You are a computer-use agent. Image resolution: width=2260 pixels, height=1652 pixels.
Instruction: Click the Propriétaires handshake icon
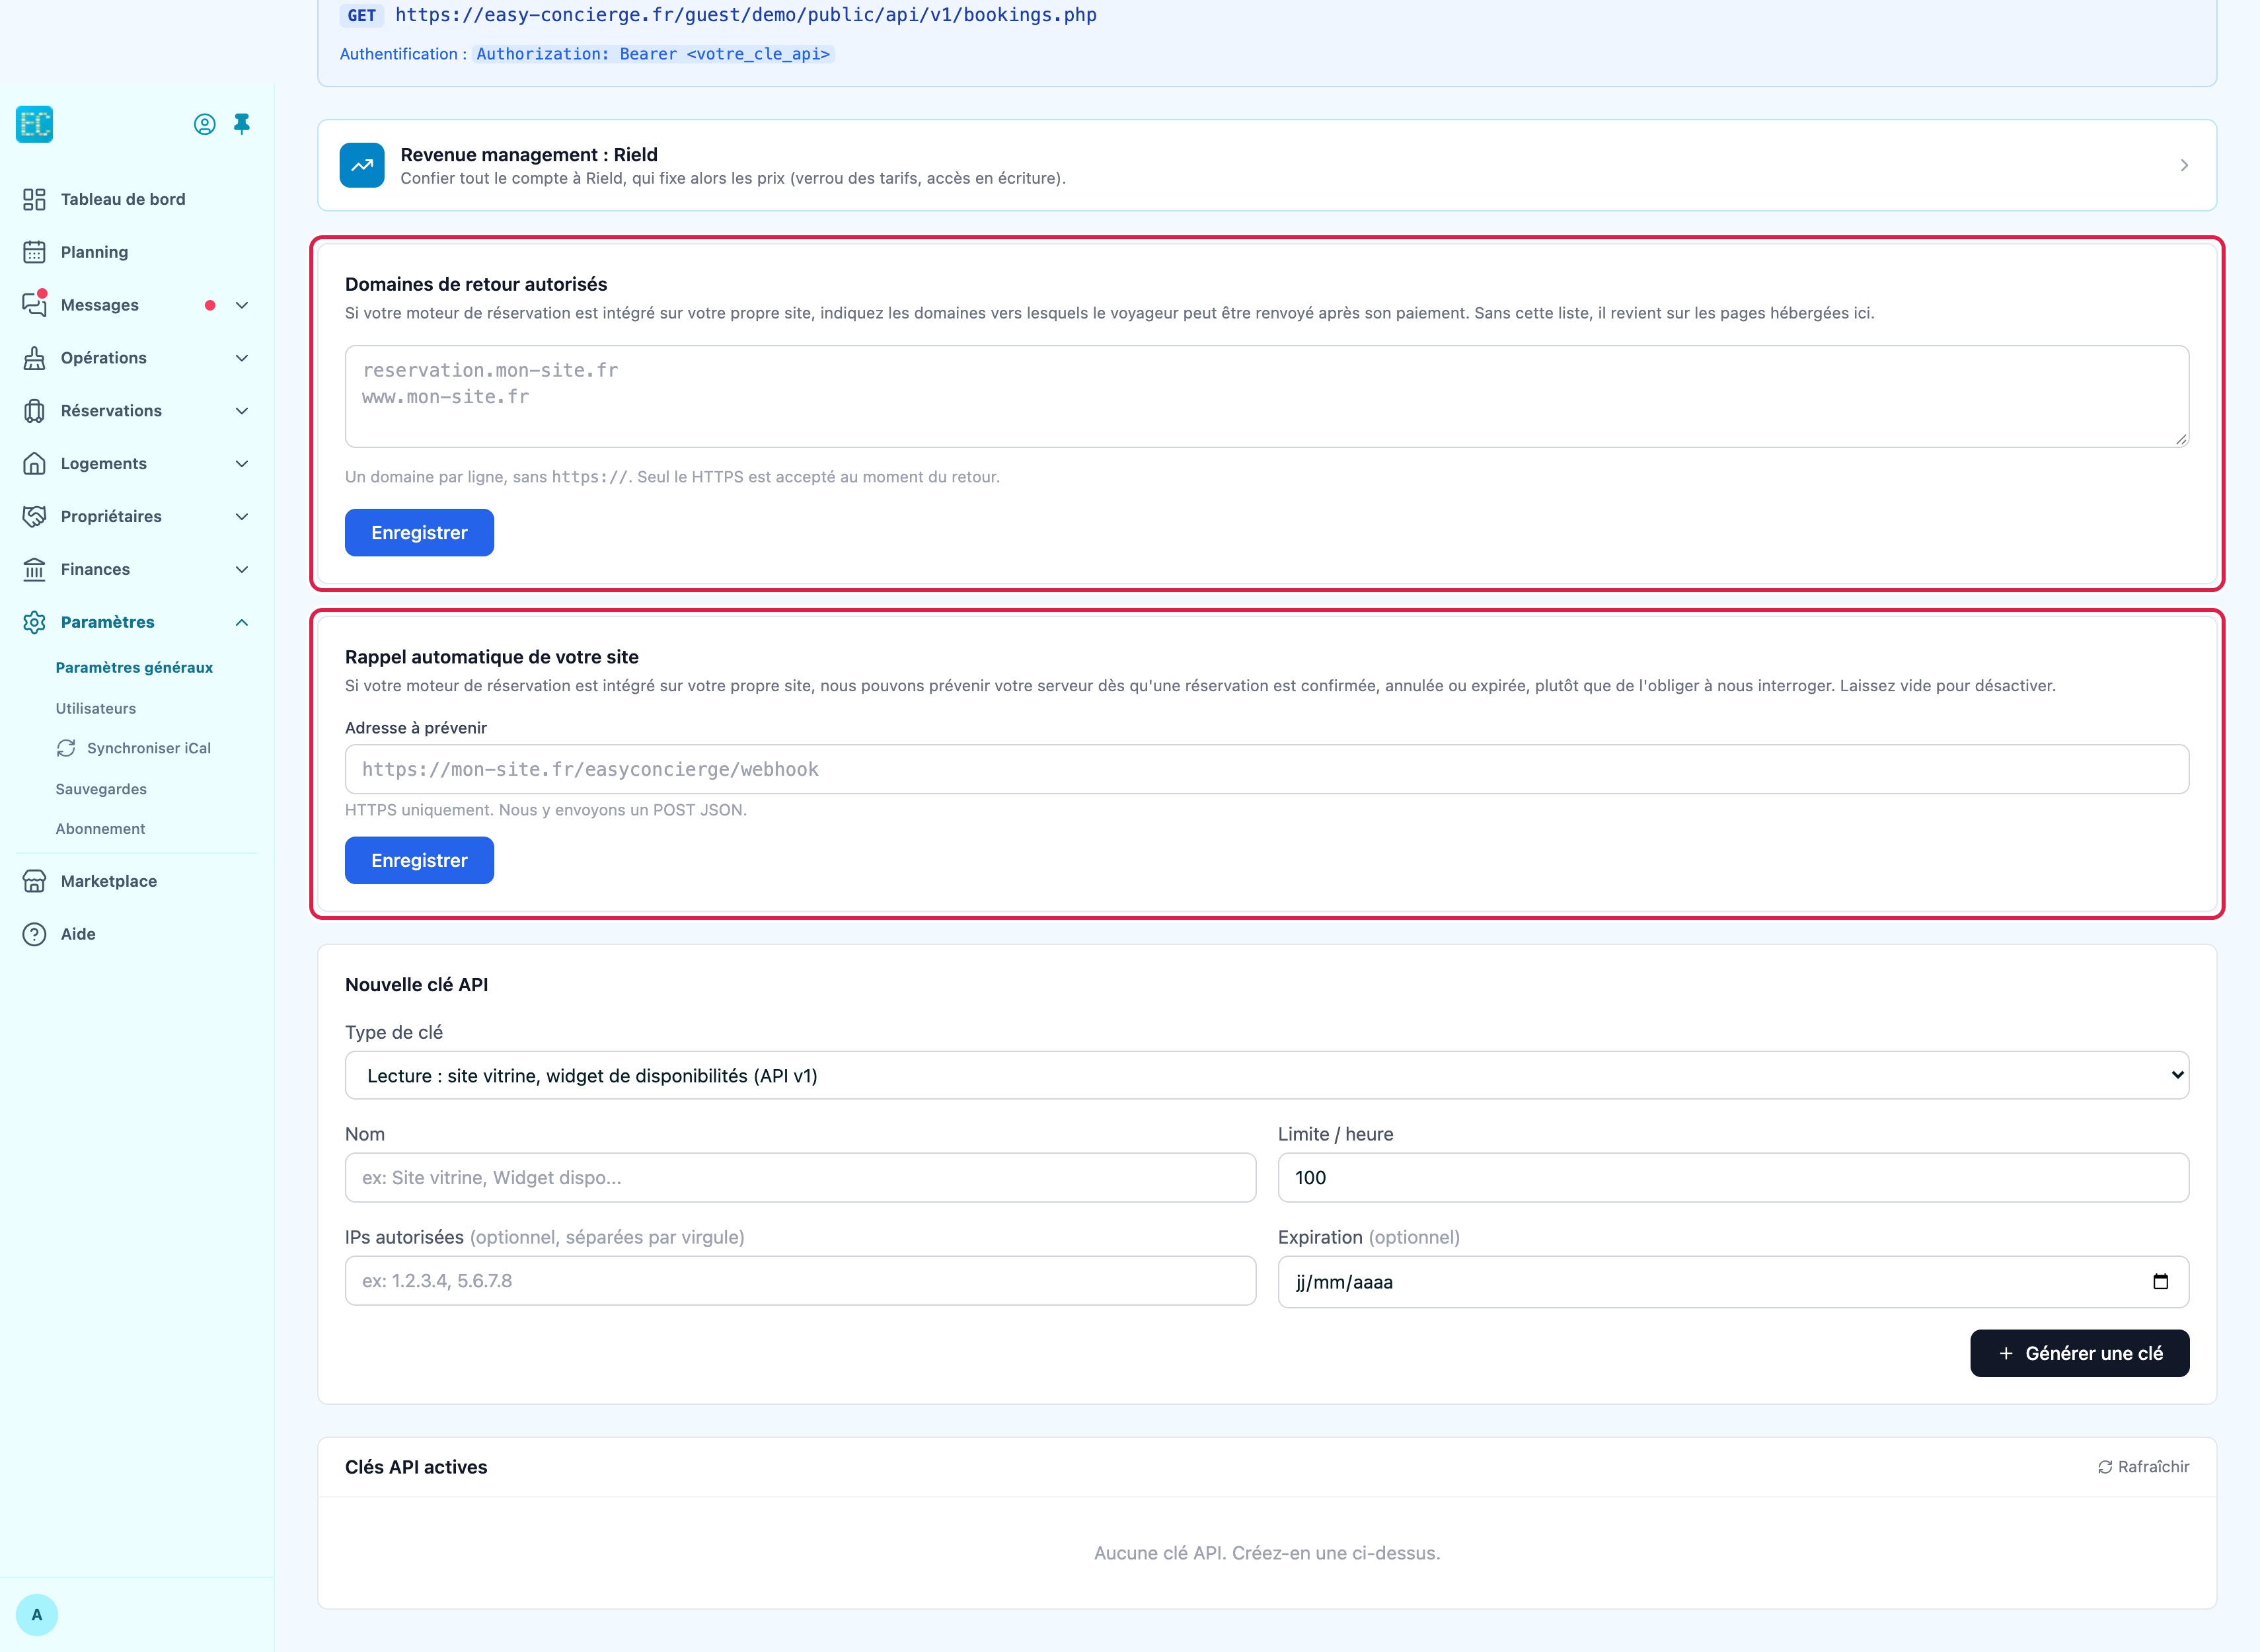pos(34,516)
